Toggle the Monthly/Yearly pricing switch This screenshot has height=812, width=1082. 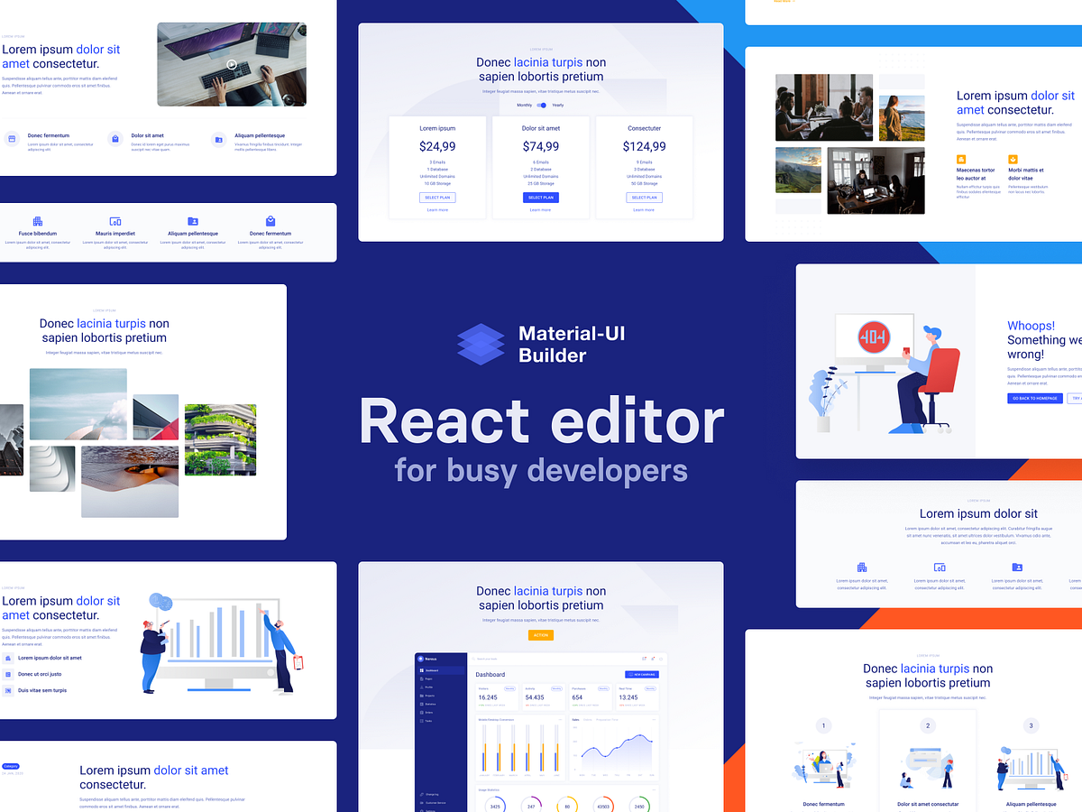(x=540, y=105)
